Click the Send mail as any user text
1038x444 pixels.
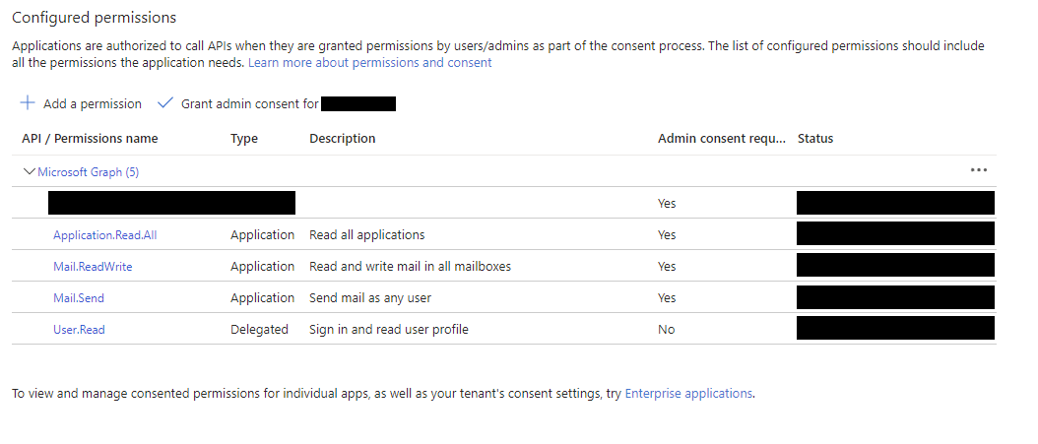pos(370,298)
